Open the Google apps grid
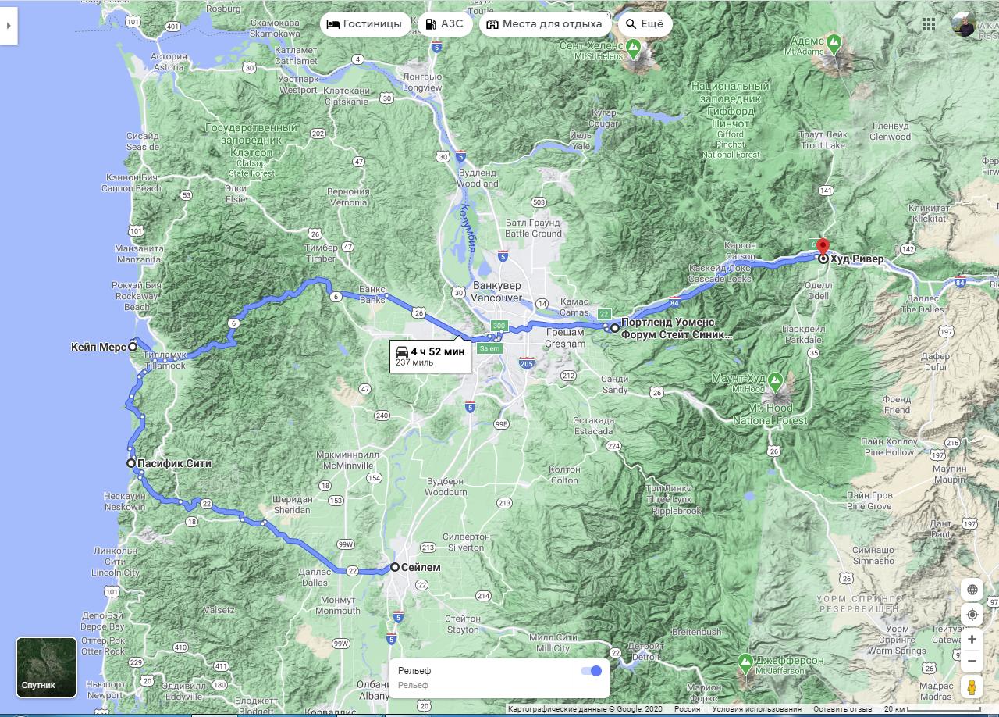 point(929,24)
